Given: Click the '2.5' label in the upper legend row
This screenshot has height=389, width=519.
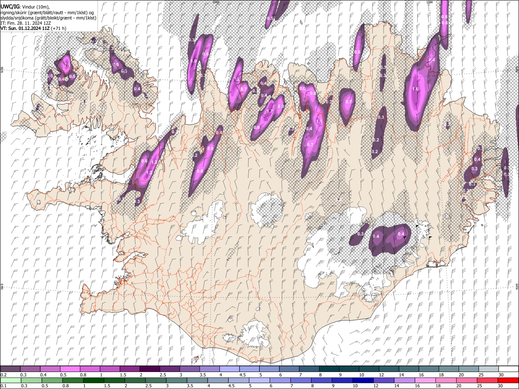Looking at the screenshot, I should click(x=163, y=375).
